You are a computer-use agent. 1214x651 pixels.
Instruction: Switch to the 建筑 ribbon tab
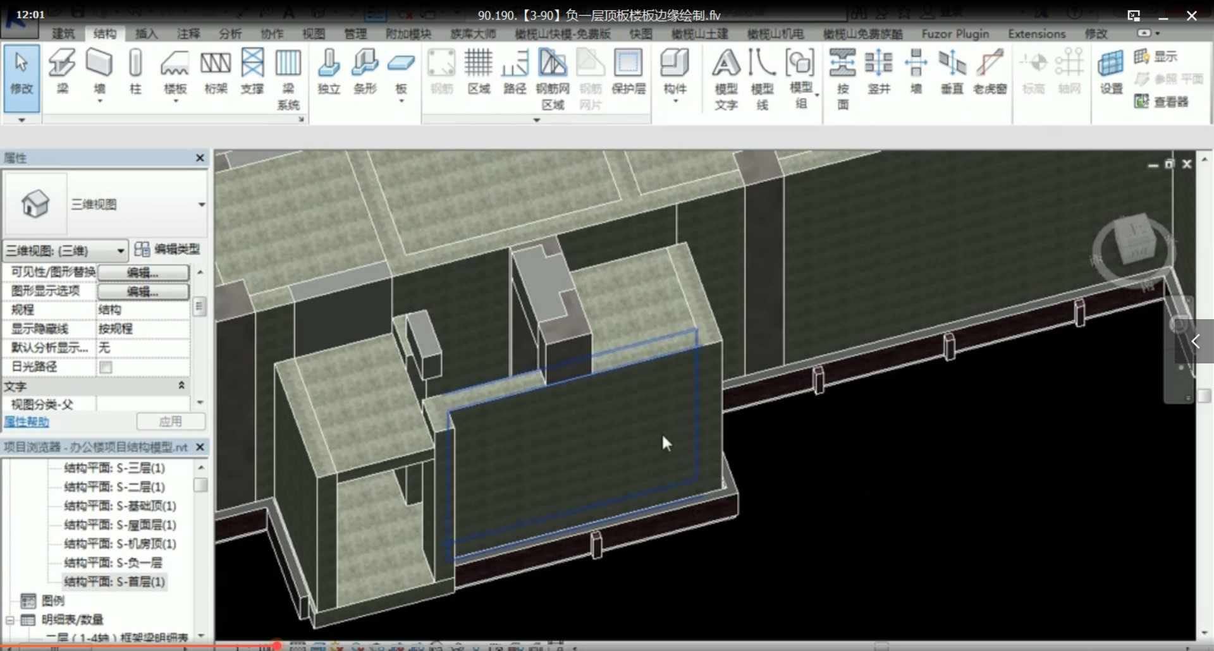point(63,34)
